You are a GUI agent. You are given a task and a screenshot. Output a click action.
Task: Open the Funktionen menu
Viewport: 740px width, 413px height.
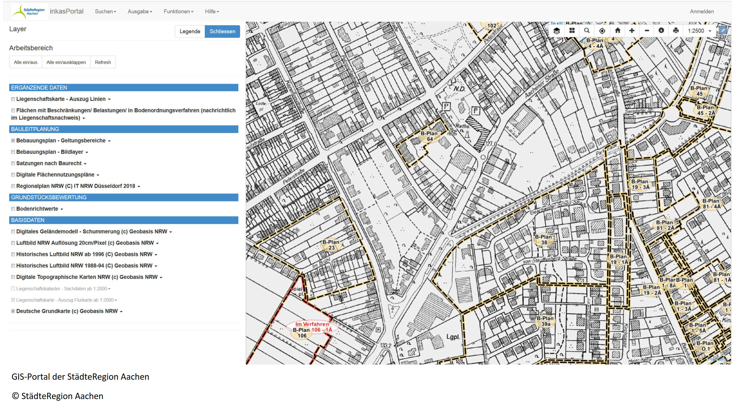tap(178, 11)
